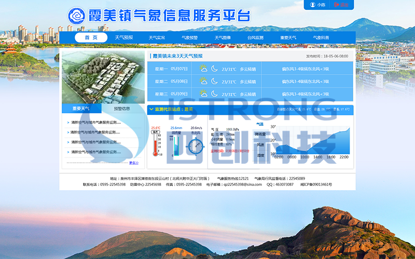Click the red 25.6℃ temperature reading
This screenshot has width=415, height=259.
156,128
